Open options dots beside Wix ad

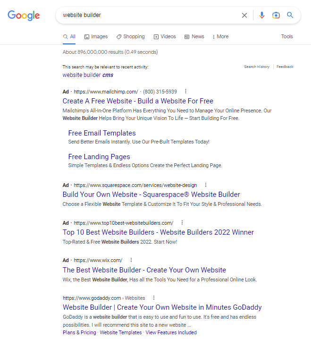pyautogui.click(x=131, y=260)
